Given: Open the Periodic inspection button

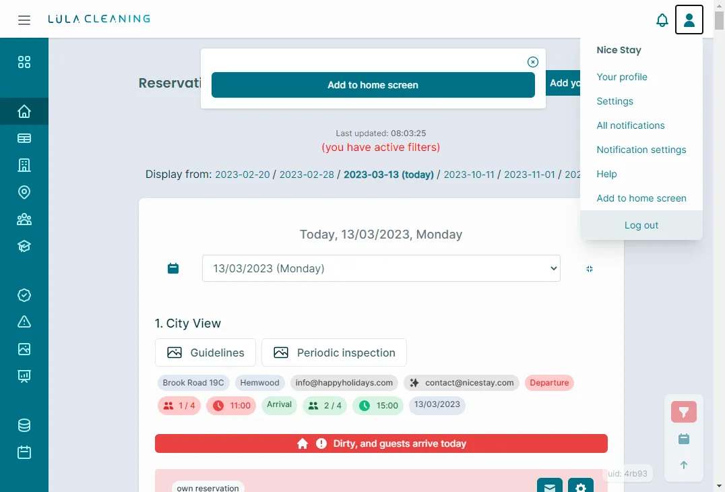Looking at the screenshot, I should (334, 352).
